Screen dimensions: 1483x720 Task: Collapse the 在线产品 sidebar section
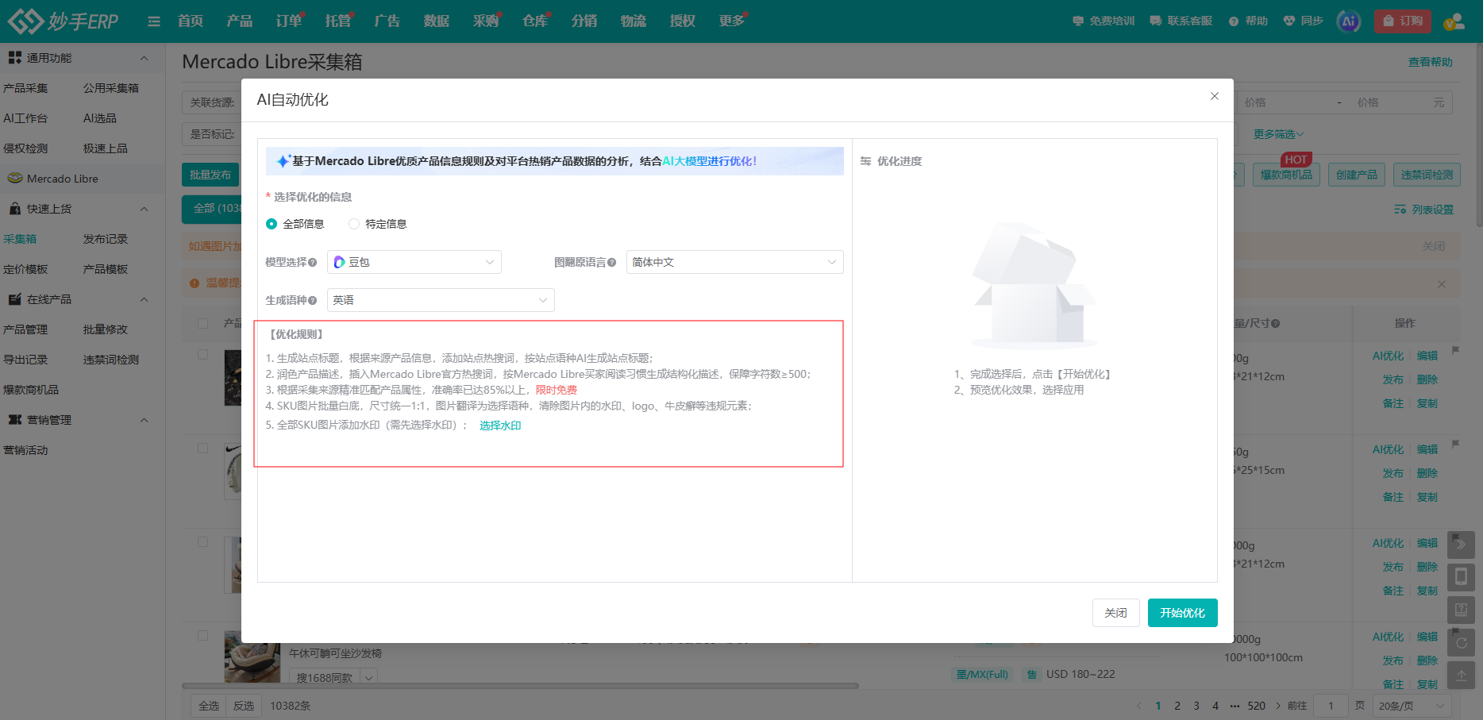point(144,300)
